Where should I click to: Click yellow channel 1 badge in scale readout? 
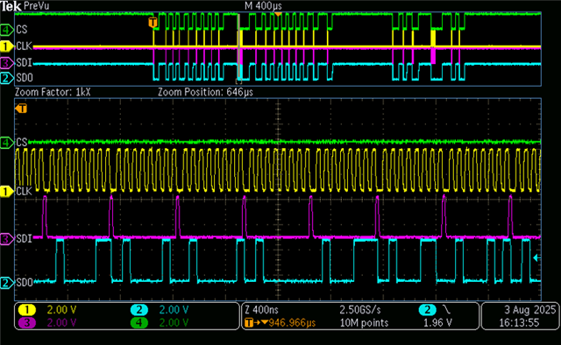point(27,310)
